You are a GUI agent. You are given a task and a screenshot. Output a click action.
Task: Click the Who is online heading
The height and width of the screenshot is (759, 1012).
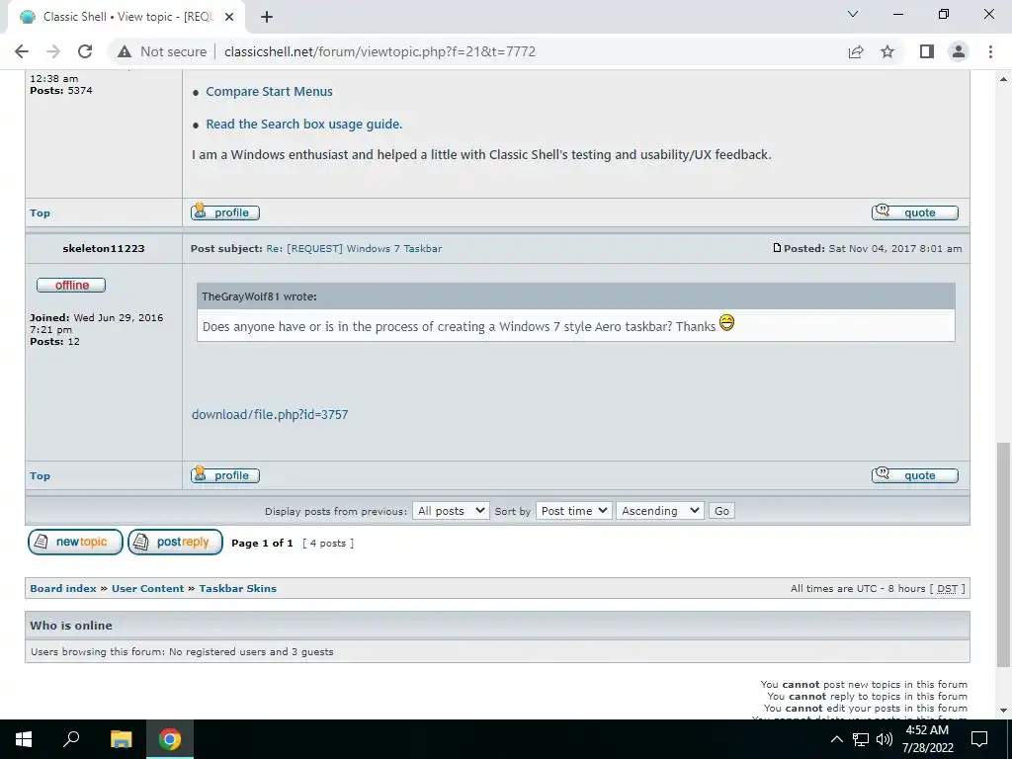[71, 626]
